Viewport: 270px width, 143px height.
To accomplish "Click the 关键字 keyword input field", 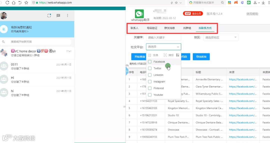I will point(163,37).
